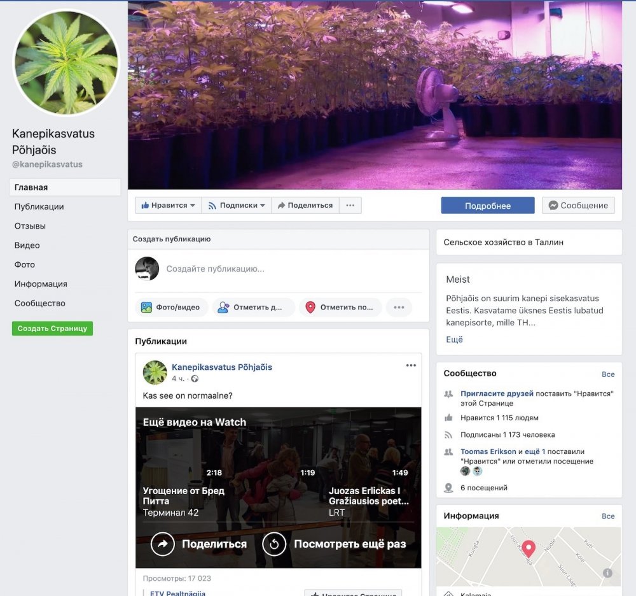This screenshot has width=636, height=596.
Task: Expand Meist description with Ещё link
Action: click(x=454, y=339)
